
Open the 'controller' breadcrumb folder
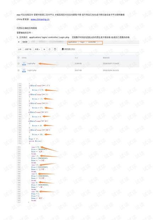point(92,42)
